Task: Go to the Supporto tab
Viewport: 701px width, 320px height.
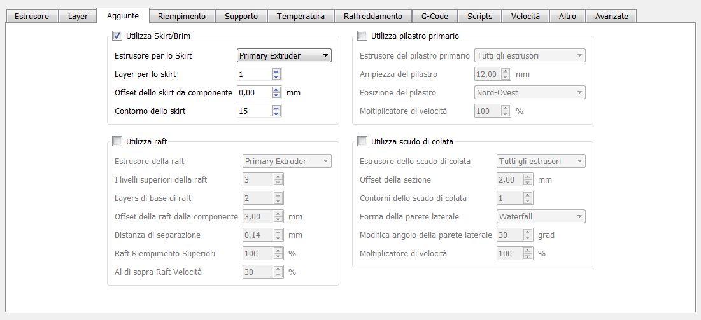Action: [241, 16]
